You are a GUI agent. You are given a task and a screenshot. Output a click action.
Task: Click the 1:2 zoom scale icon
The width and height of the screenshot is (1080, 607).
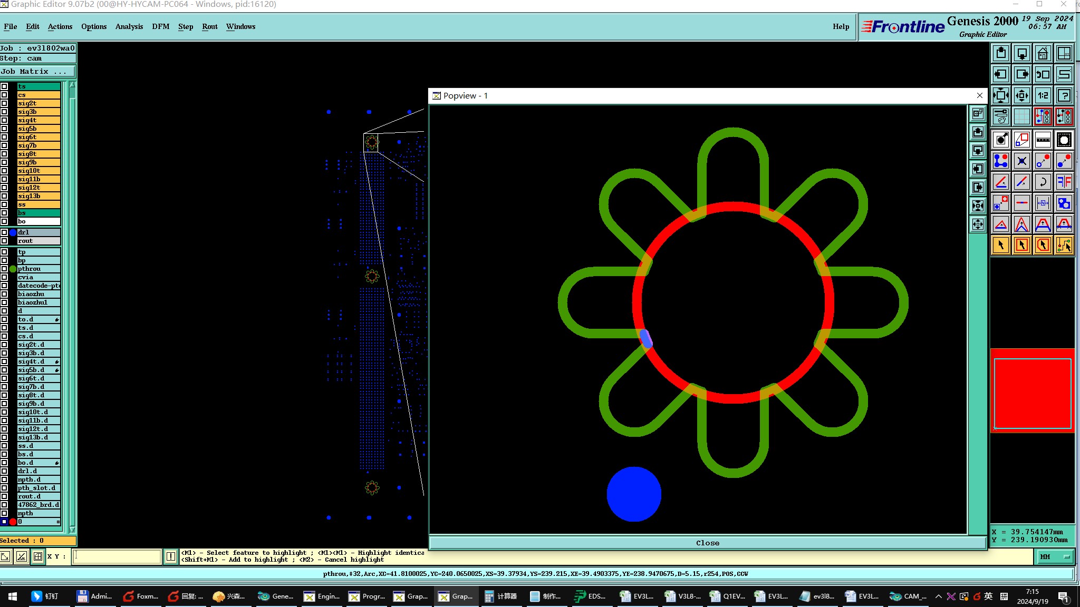pyautogui.click(x=1043, y=96)
